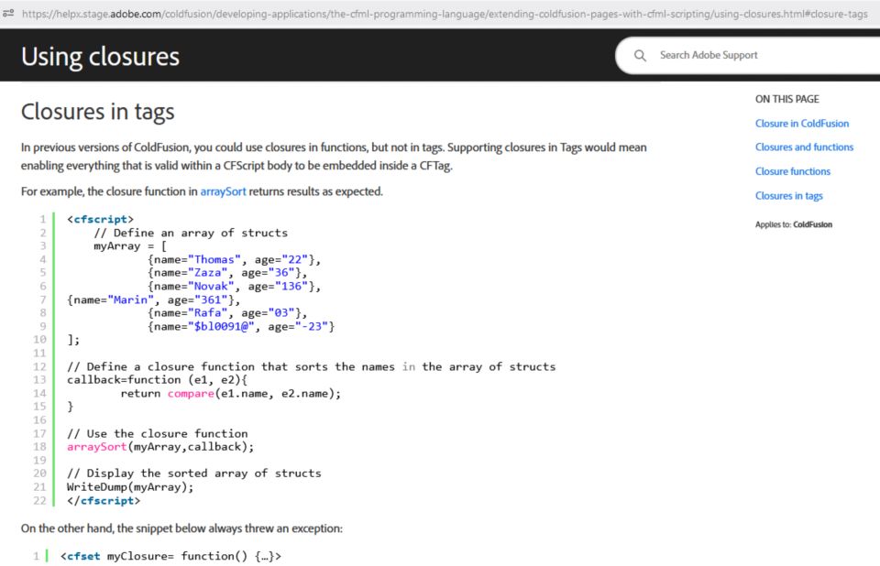Go to the Closure functions section link
The image size is (880, 566).
(x=792, y=171)
